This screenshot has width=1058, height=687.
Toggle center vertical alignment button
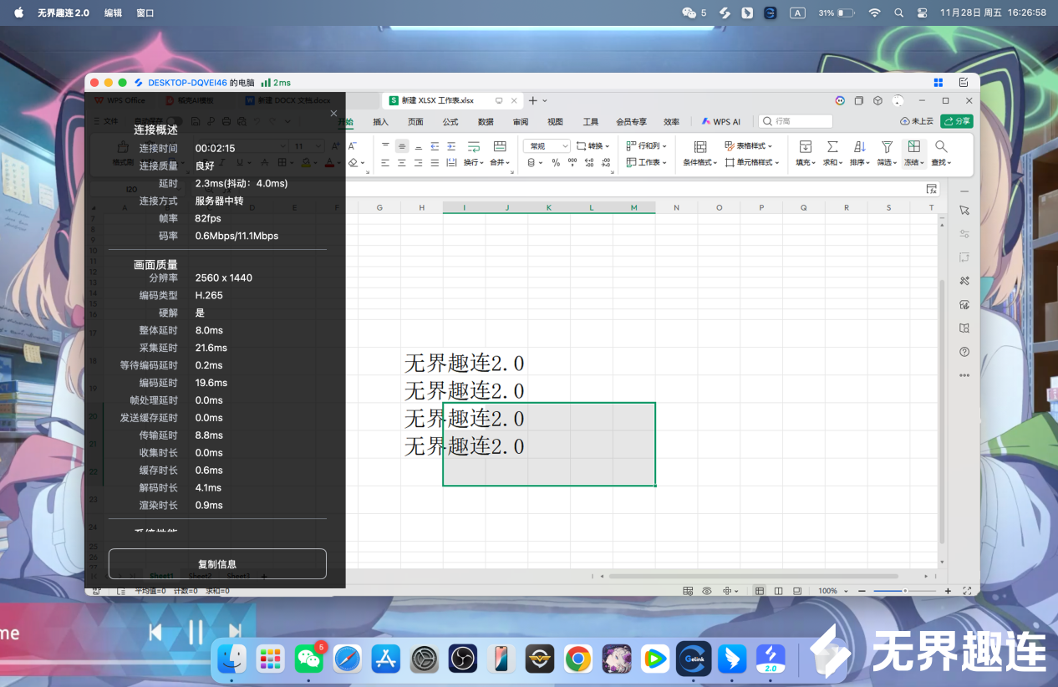(x=402, y=146)
